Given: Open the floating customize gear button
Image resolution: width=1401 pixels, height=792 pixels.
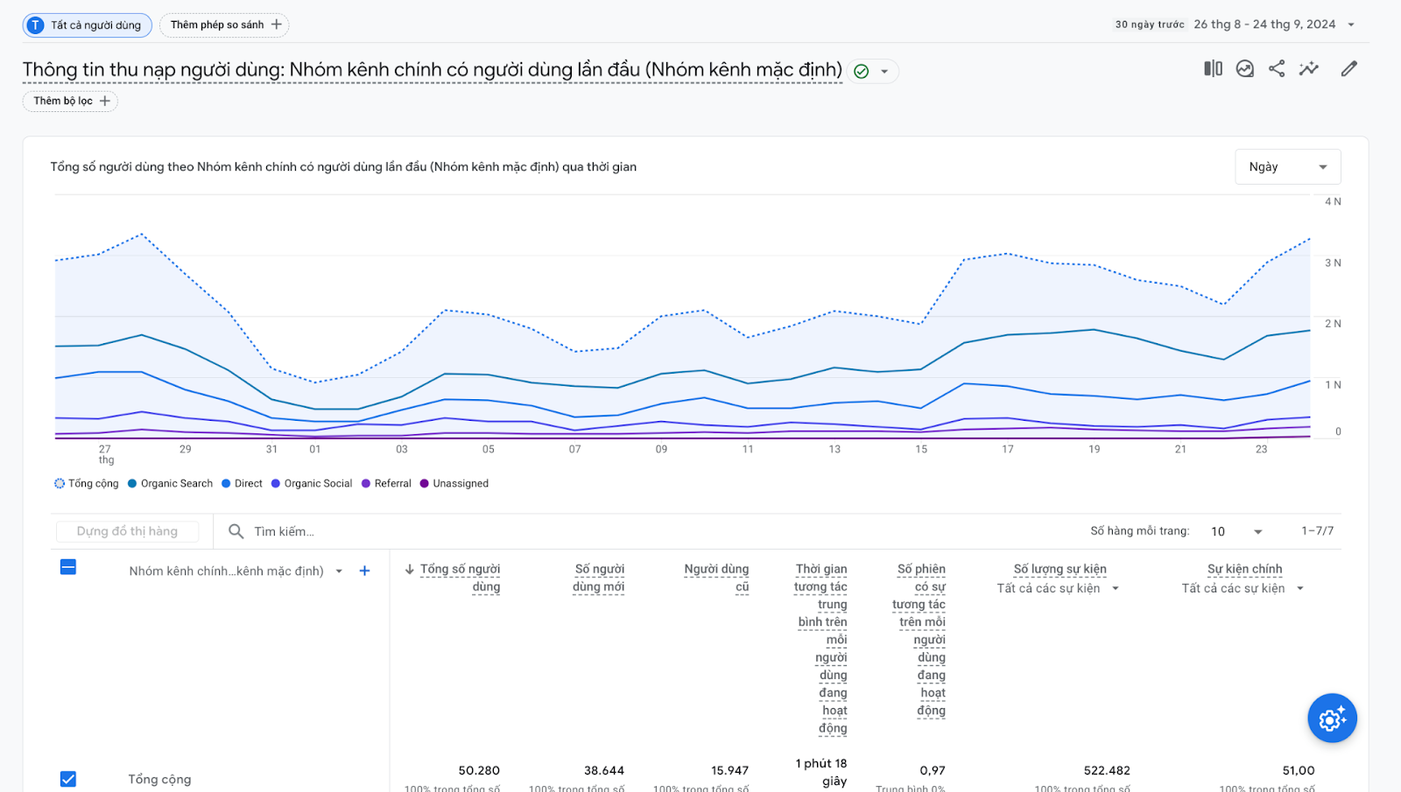Looking at the screenshot, I should pyautogui.click(x=1333, y=718).
